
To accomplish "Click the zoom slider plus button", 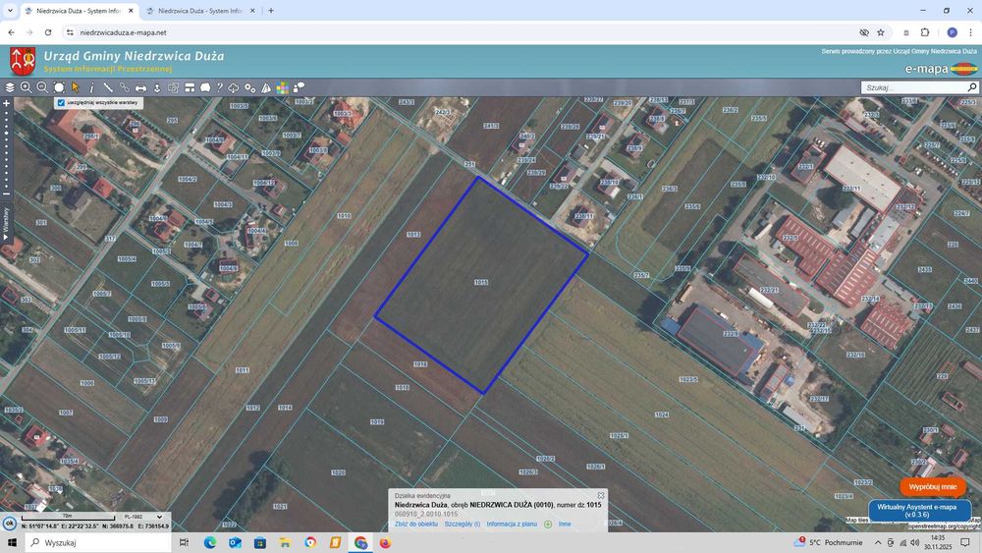I will pos(6,103).
